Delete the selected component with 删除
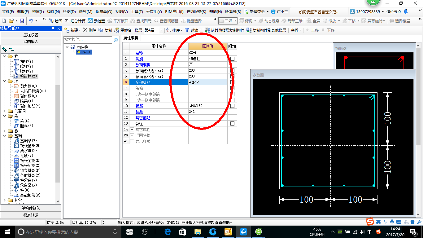 (x=89, y=30)
